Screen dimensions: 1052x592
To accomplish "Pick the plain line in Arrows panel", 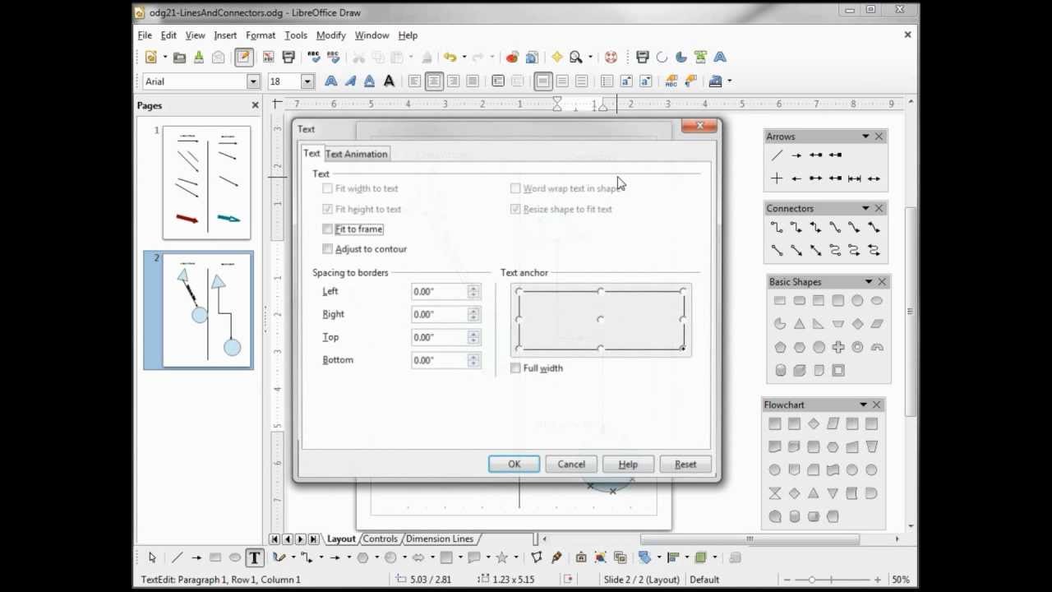I will coord(777,155).
